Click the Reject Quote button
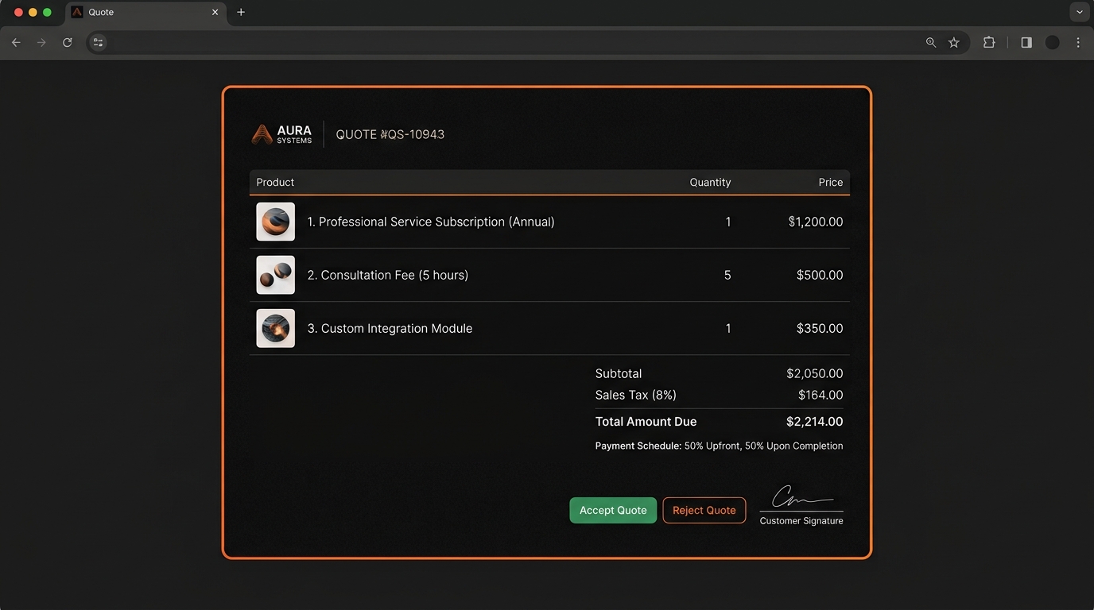1094x610 pixels. tap(704, 510)
